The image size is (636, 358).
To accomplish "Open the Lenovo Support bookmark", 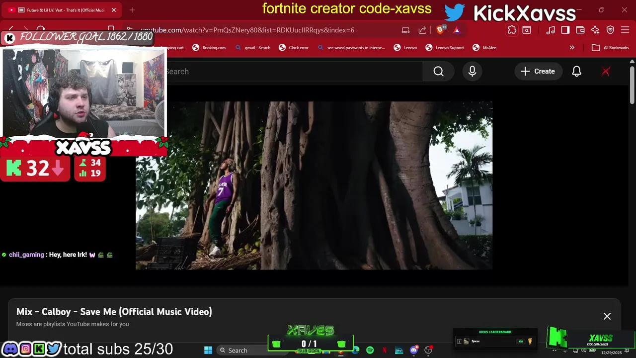I will point(445,48).
